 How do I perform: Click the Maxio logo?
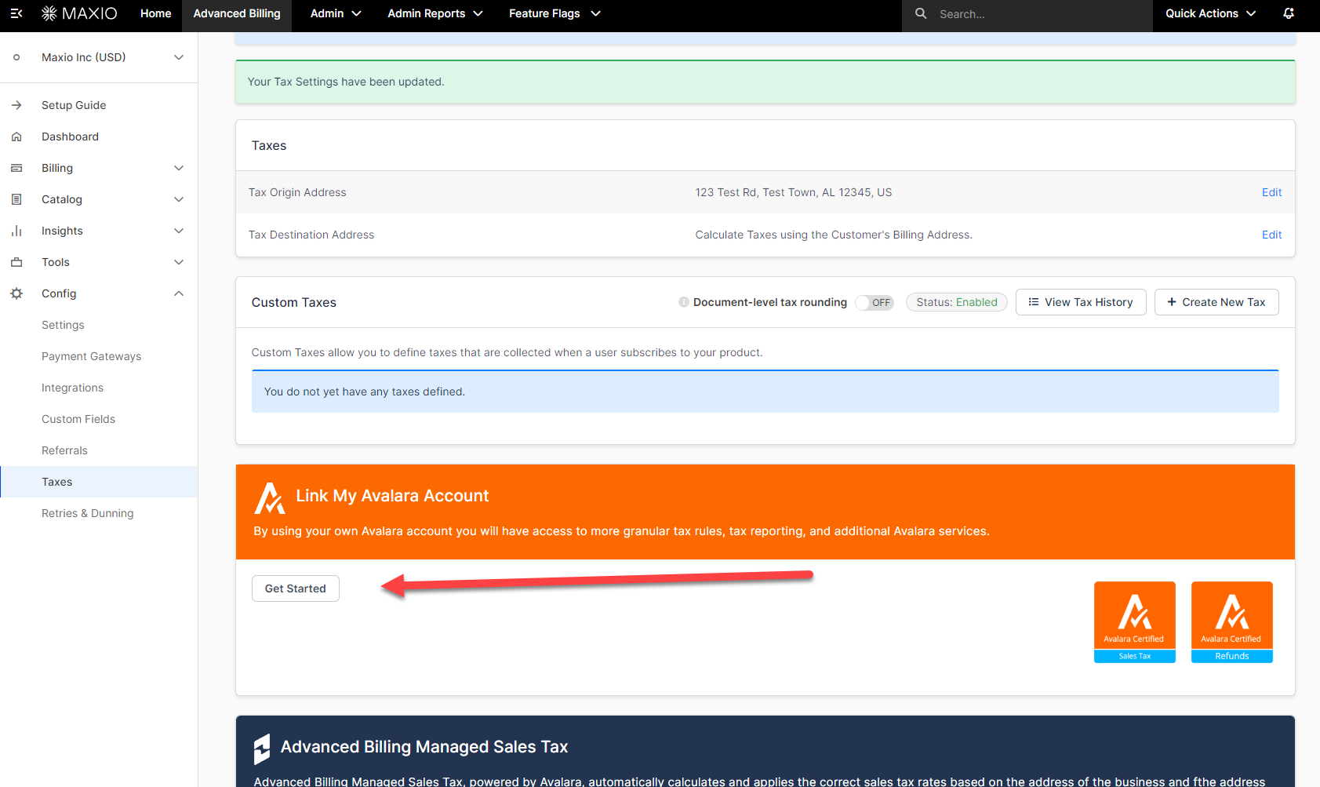[79, 13]
